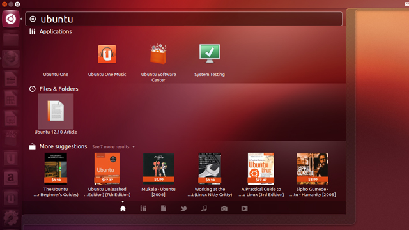Click the Applications section header

coord(50,31)
